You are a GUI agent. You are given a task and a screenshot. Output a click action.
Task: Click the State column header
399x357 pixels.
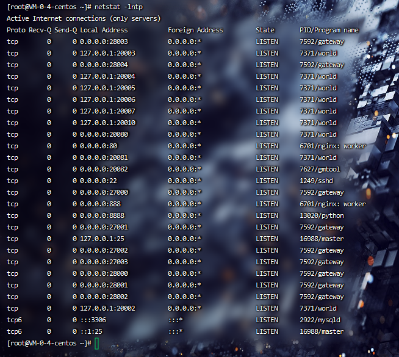click(x=265, y=30)
